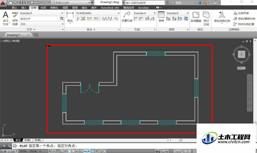
Task: Run the 拼写检查 spell check tool
Action: (15, 18)
